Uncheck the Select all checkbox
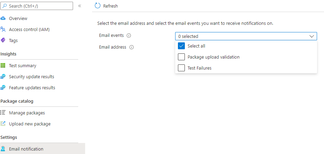324x154 pixels. [x=181, y=46]
